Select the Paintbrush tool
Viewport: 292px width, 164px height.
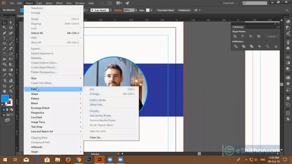[x=11, y=44]
